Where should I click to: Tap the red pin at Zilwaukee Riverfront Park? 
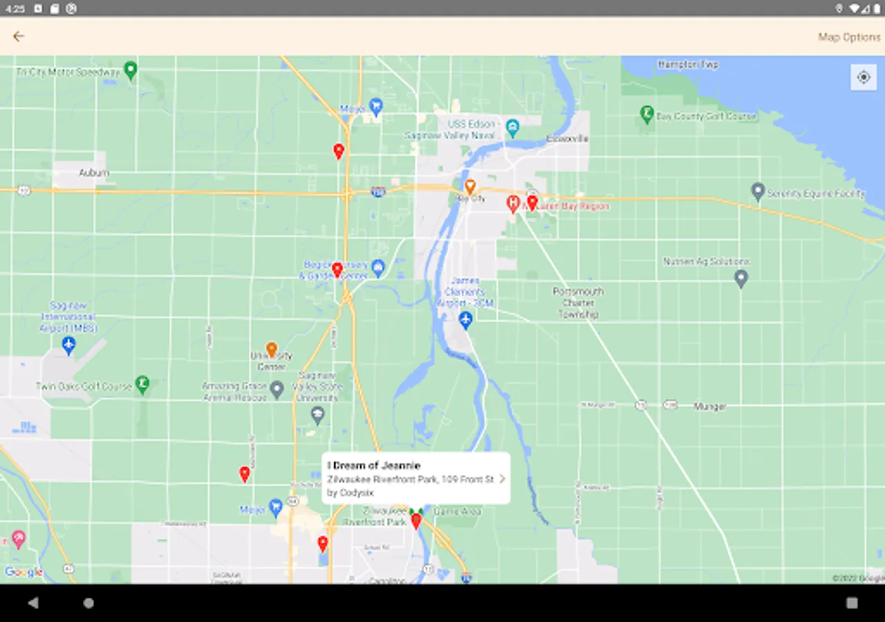(x=416, y=521)
